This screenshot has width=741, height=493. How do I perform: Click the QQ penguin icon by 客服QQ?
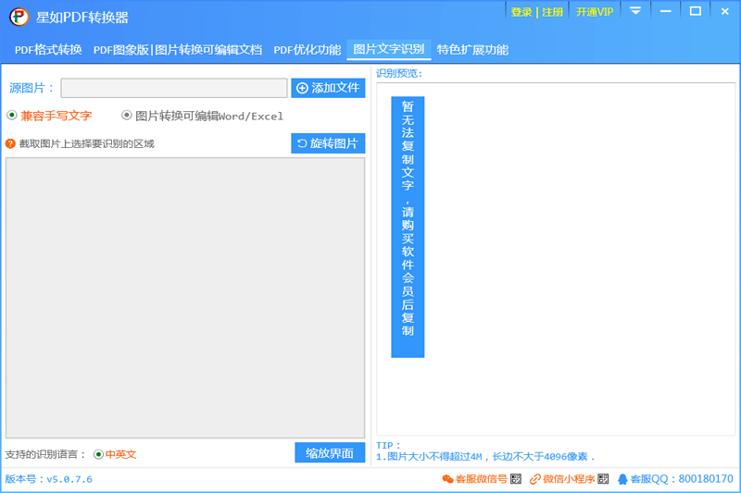(622, 479)
